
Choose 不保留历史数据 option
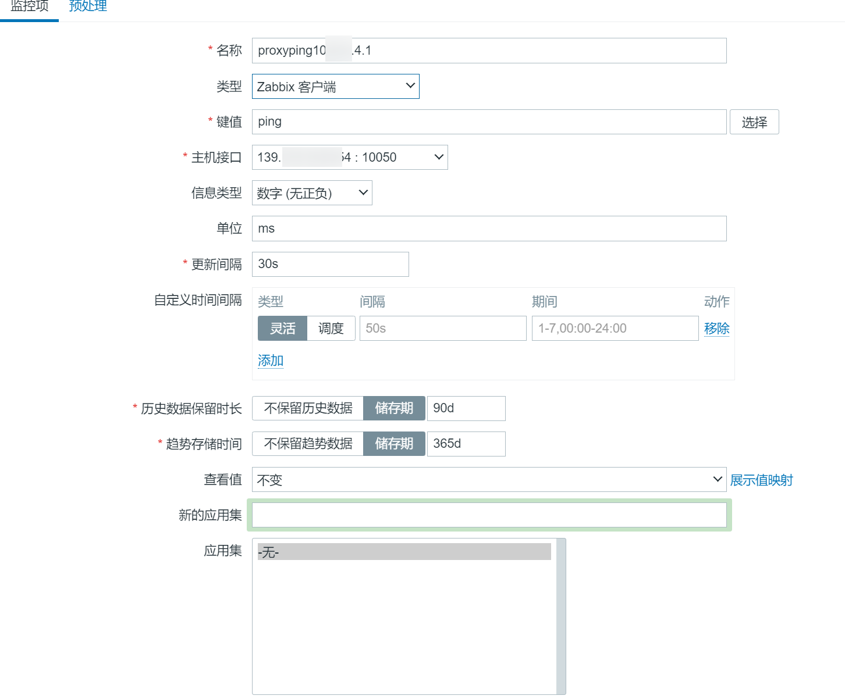[x=308, y=408]
